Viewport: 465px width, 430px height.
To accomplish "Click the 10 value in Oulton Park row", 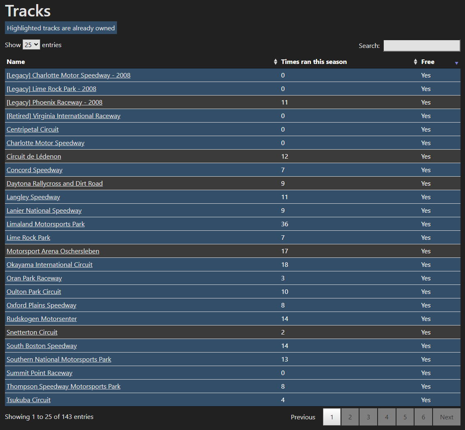I will point(285,292).
